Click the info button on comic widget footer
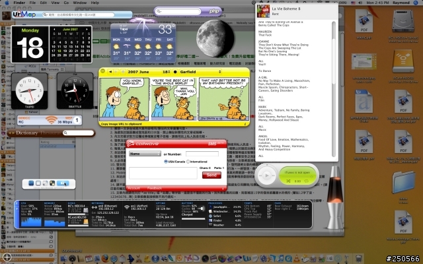Image resolution: width=423 pixels, height=264 pixels. 245,124
